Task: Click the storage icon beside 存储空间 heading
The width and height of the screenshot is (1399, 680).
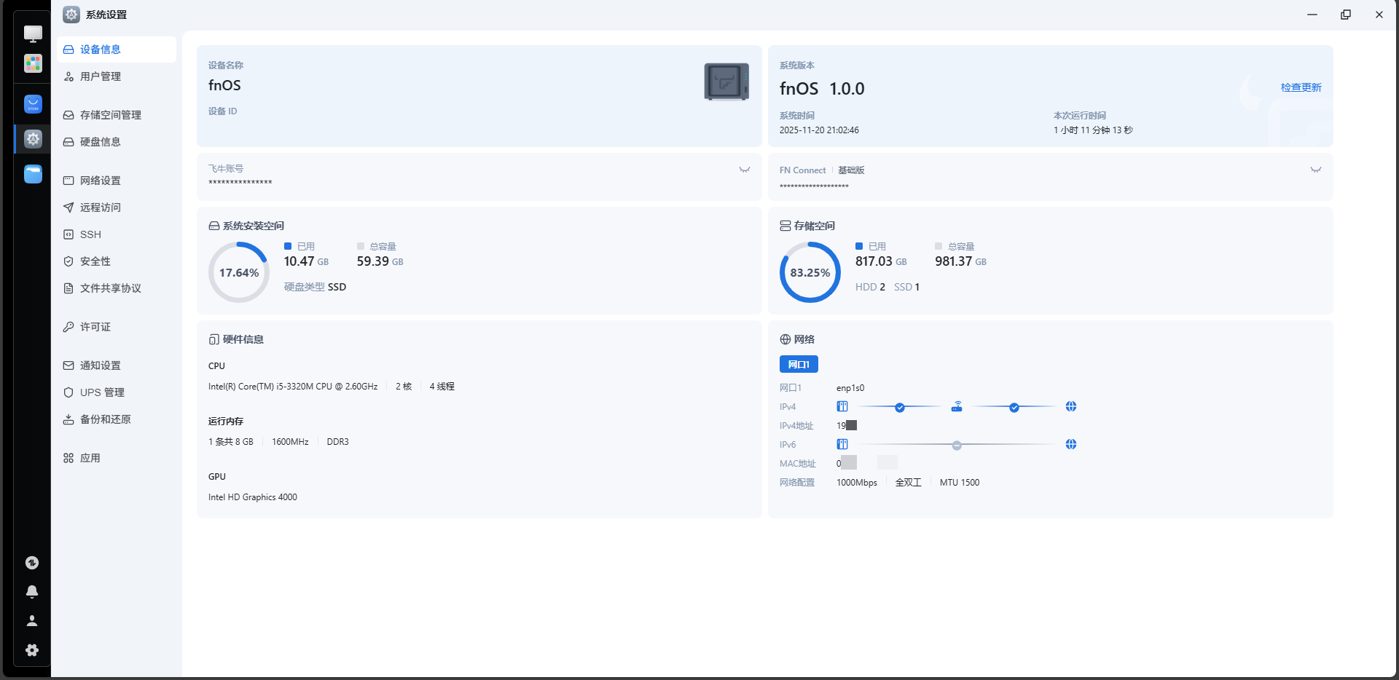Action: (x=785, y=226)
